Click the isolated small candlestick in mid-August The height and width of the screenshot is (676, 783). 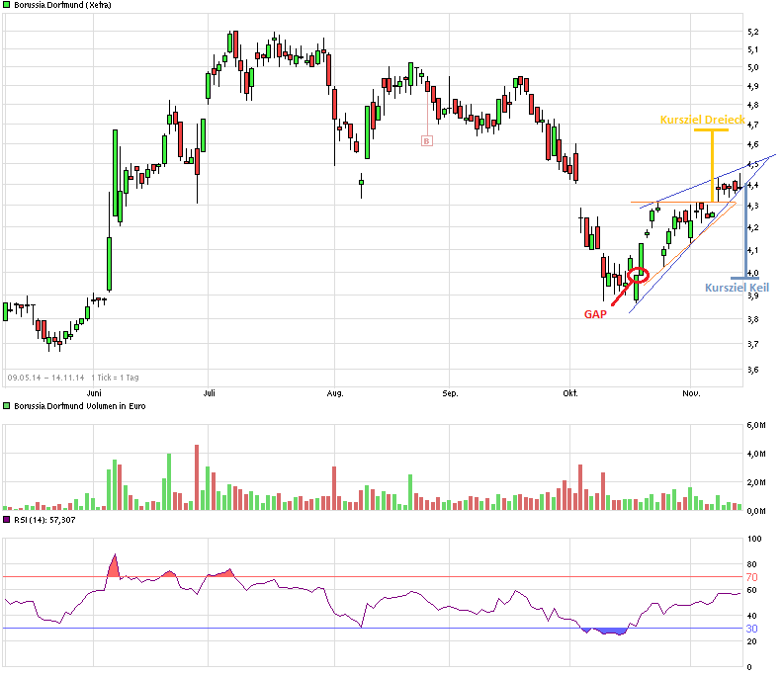pos(362,185)
